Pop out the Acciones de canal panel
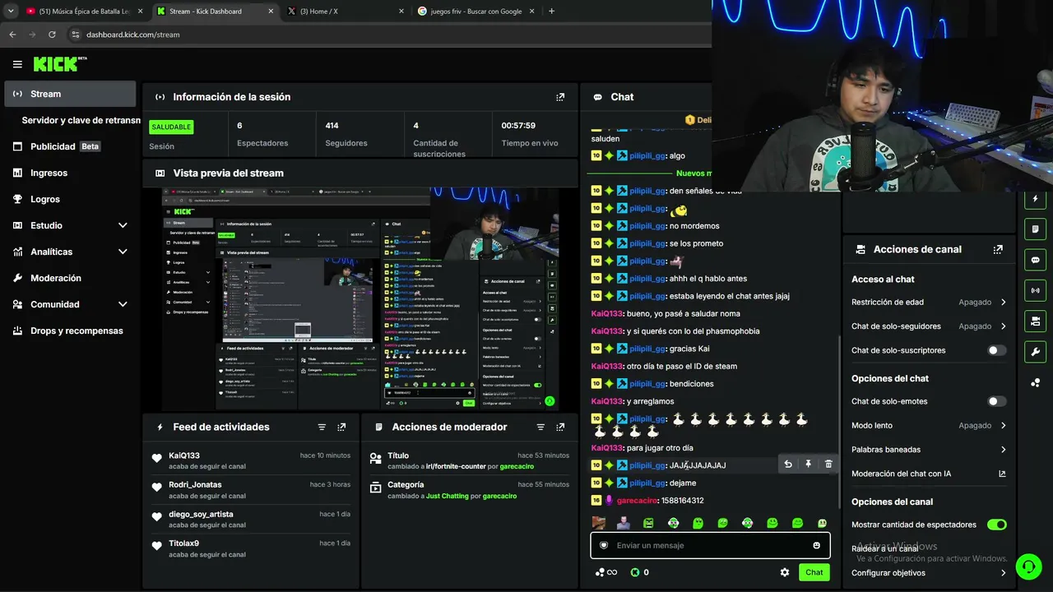 (998, 250)
